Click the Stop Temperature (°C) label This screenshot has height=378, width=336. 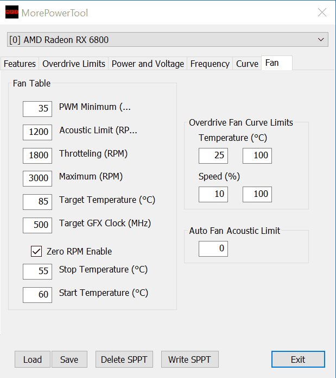pos(104,270)
